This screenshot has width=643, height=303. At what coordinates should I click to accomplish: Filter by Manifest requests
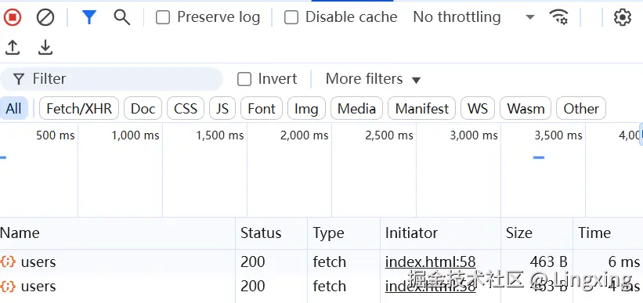tap(422, 109)
